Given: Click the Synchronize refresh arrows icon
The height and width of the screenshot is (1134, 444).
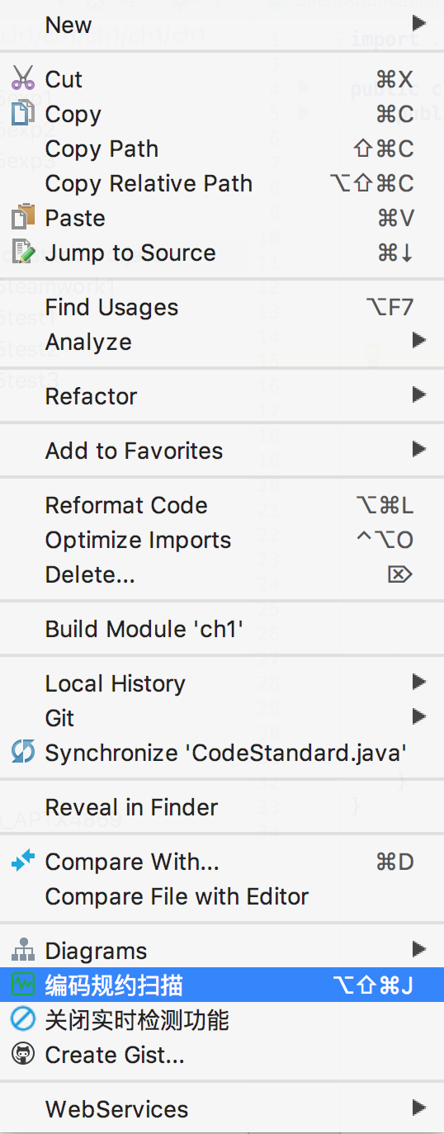Looking at the screenshot, I should (x=23, y=753).
